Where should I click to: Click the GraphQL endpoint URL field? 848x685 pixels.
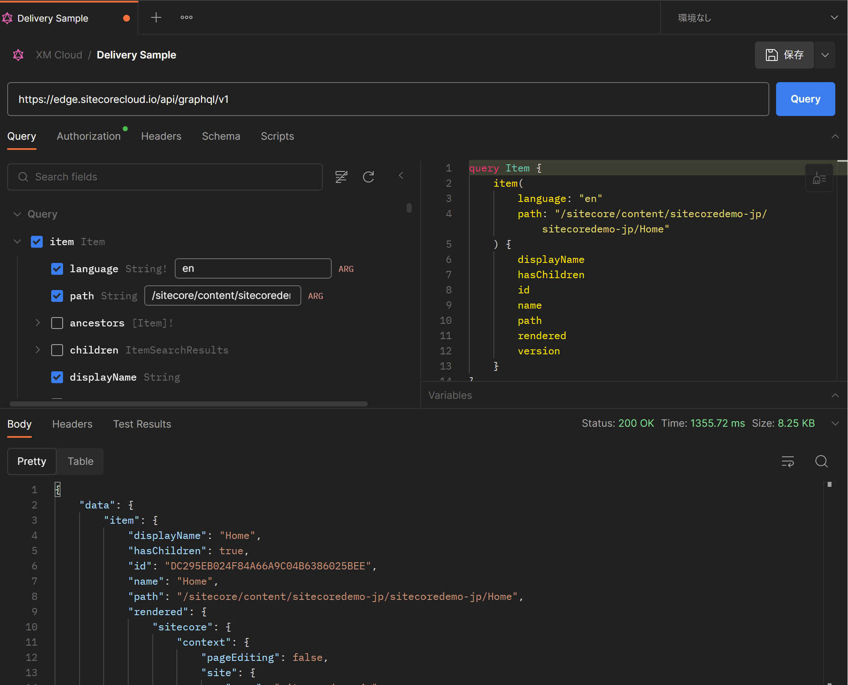coord(388,99)
